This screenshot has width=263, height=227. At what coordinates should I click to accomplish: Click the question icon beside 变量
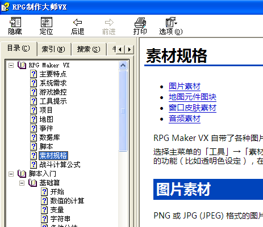pos(44,210)
